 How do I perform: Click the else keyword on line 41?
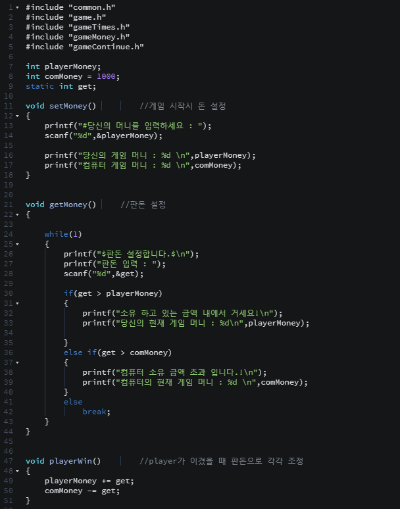tap(73, 402)
